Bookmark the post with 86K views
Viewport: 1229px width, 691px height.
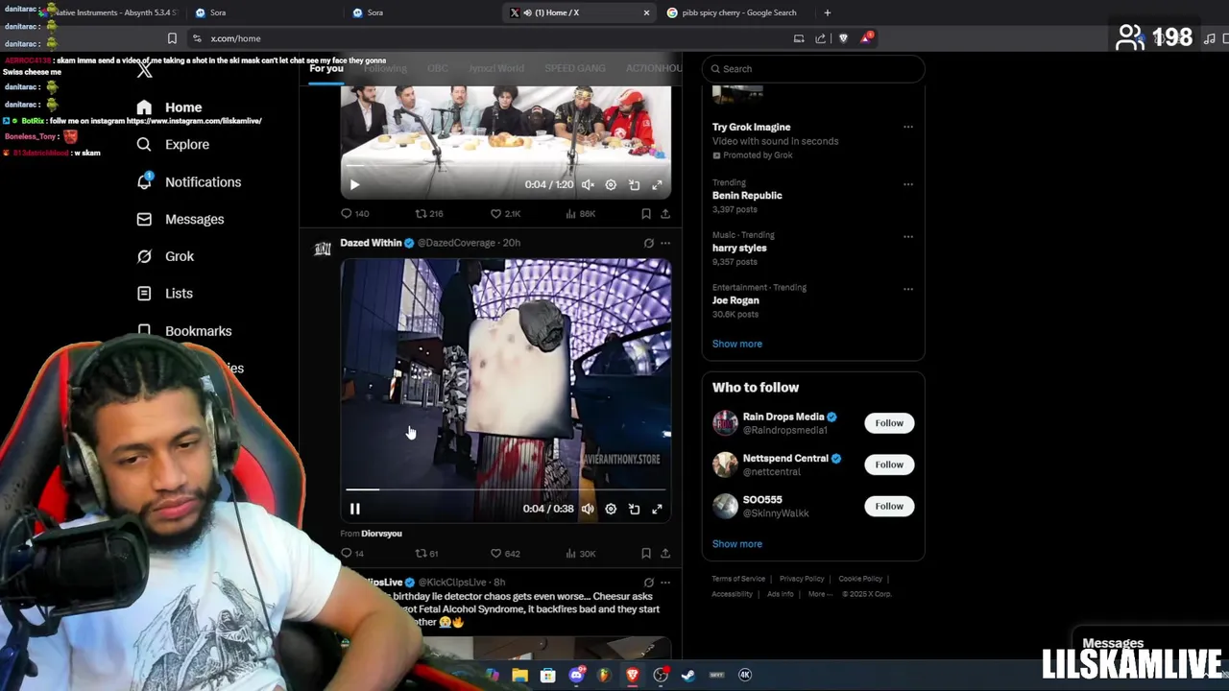pyautogui.click(x=646, y=214)
